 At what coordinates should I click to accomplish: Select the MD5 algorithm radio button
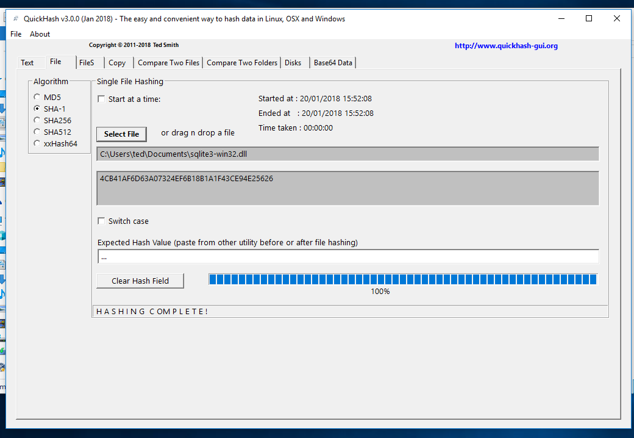click(37, 97)
